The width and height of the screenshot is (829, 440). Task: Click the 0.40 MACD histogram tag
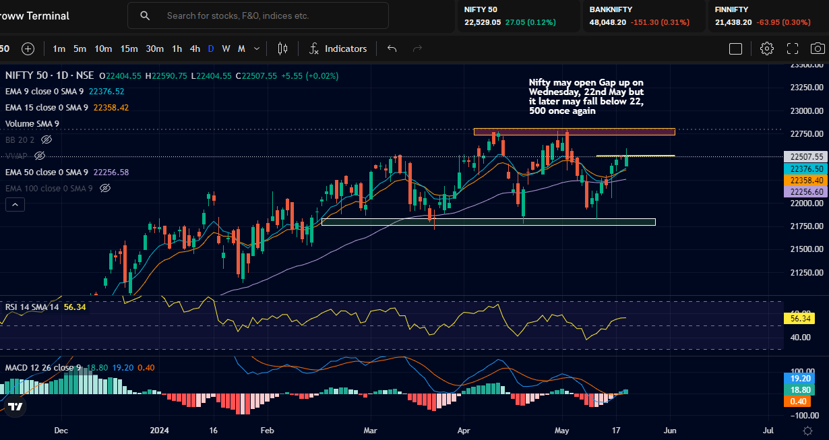[798, 401]
